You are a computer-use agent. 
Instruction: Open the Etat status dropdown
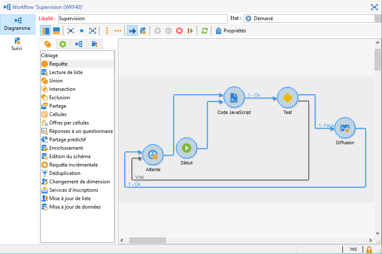[x=377, y=19]
